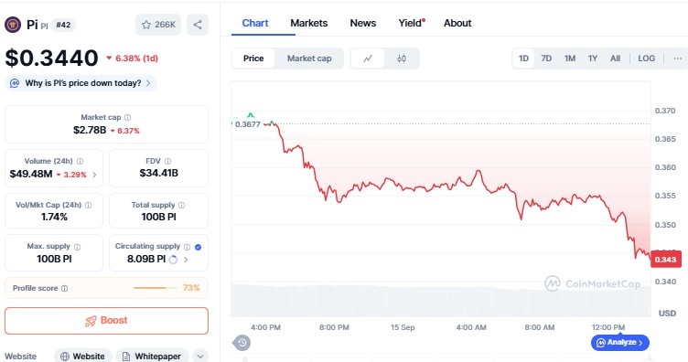Expand more website links dropdown arrow

200,357
